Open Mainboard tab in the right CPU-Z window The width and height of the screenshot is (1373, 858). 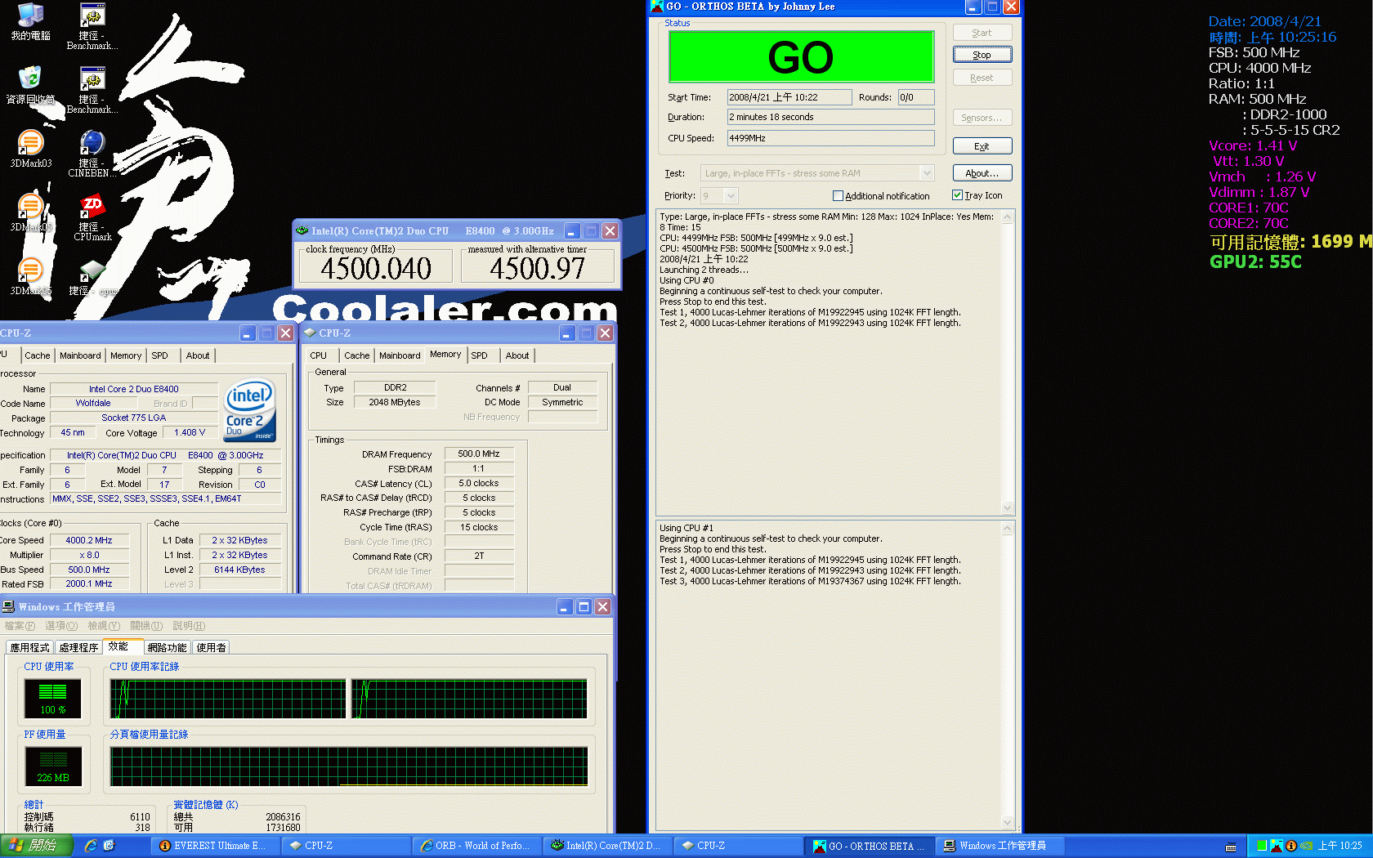coord(400,355)
